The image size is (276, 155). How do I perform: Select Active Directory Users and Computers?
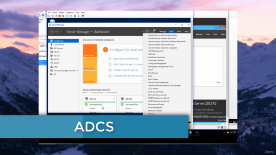pos(163,48)
